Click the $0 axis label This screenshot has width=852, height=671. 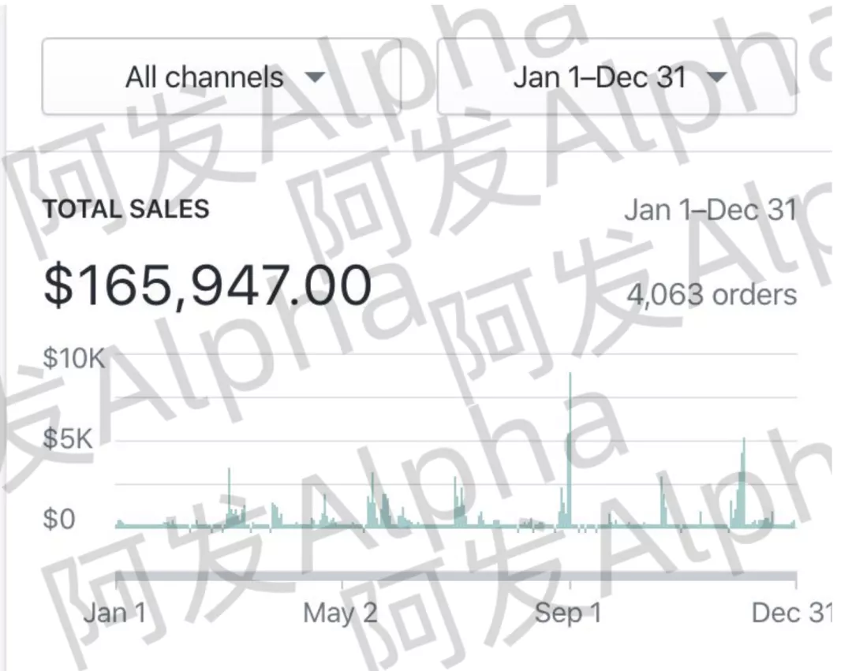pos(60,520)
